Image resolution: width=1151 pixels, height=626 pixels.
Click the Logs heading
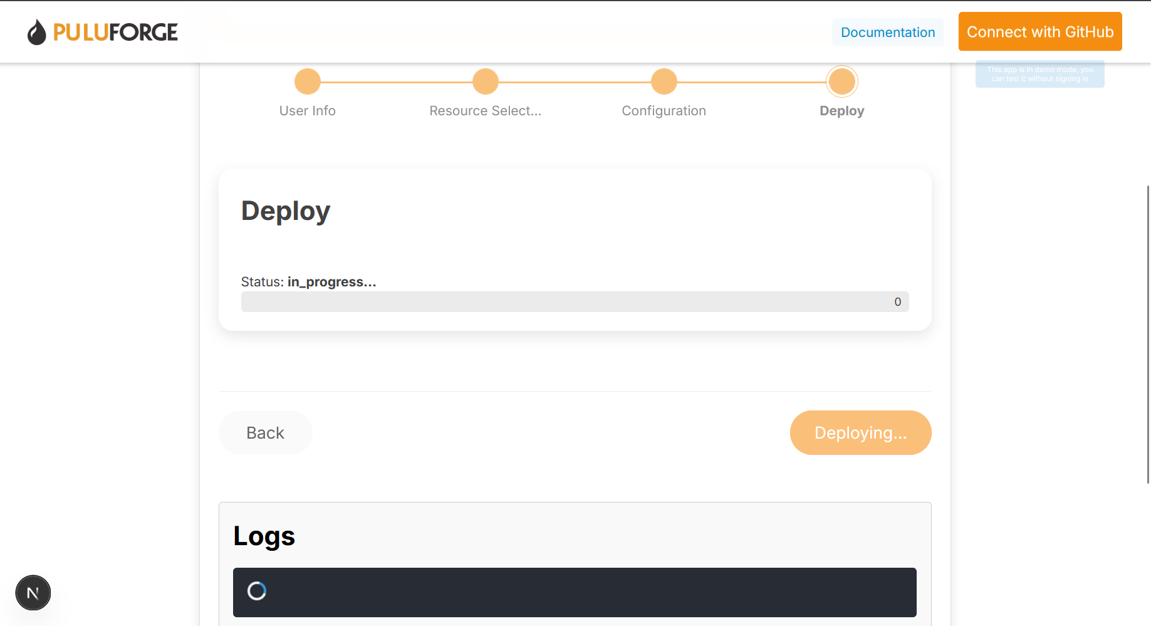(264, 536)
